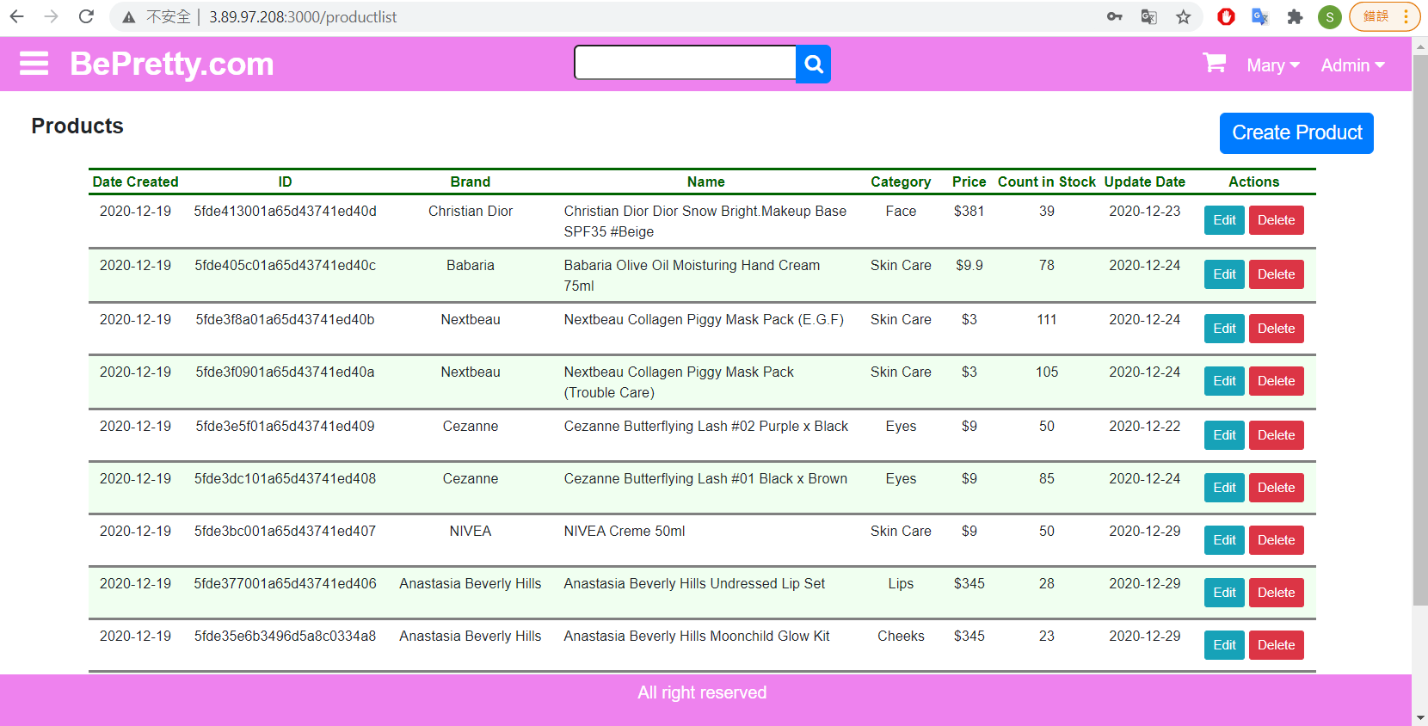Delete the Christian Dior Snow Bright product
Viewport: 1428px width, 726px height.
(1276, 220)
